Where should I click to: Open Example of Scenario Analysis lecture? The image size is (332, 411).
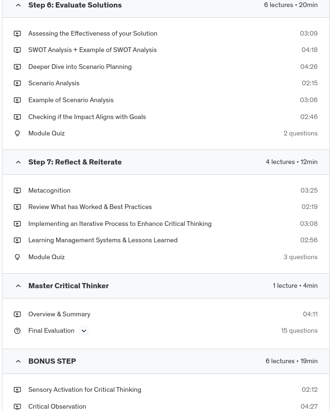[x=71, y=100]
